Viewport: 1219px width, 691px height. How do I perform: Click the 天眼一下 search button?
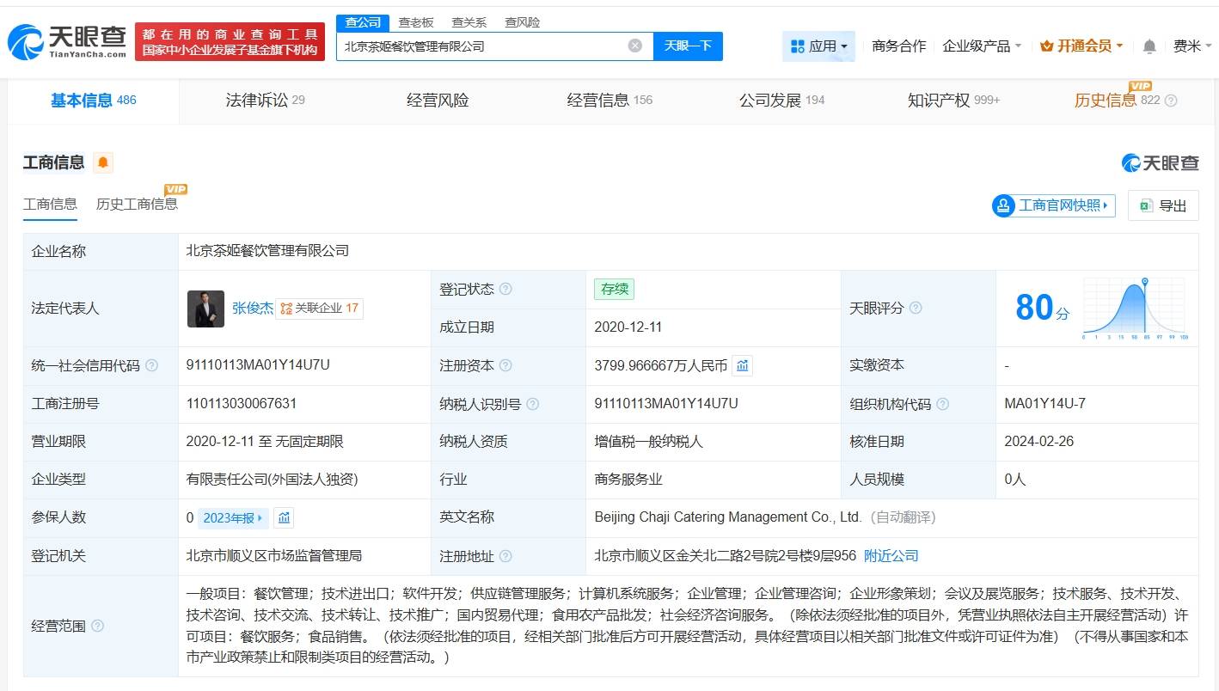pyautogui.click(x=689, y=46)
